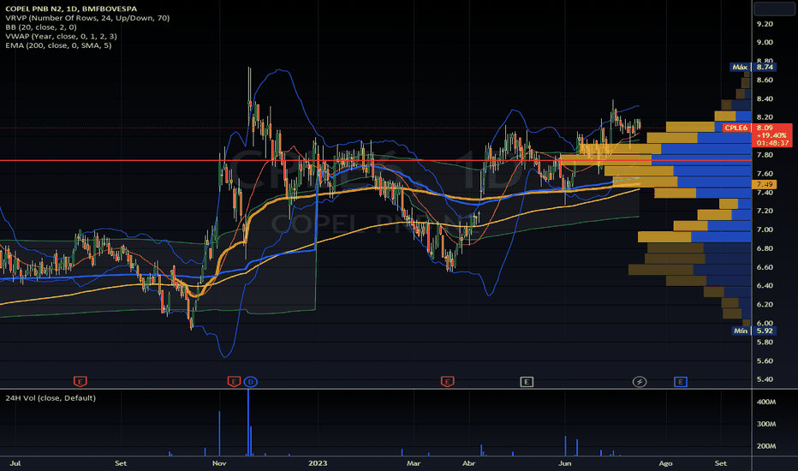This screenshot has height=471, width=798.
Task: Click the blue E upcoming earnings marker
Action: pyautogui.click(x=681, y=381)
